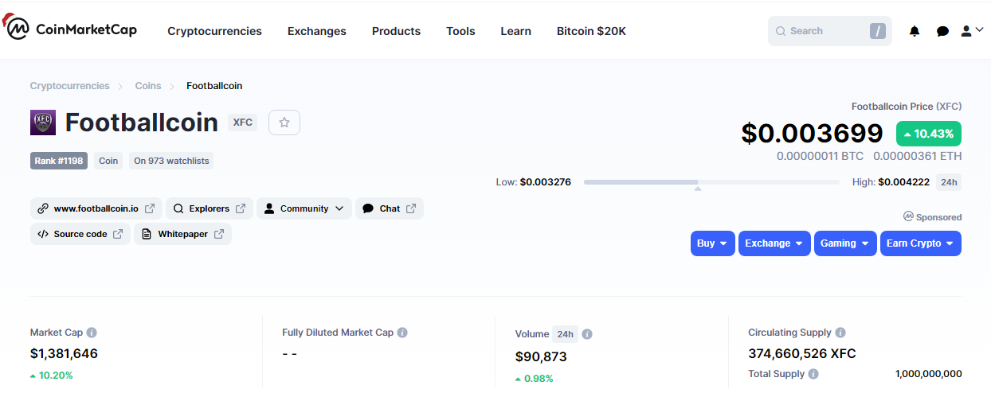Go to Cryptocurrencies breadcrumb
This screenshot has width=991, height=397.
70,86
